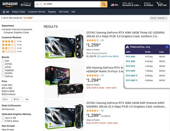The image size is (170, 131).
Task: Check the NVIDIA brand checkbox
Action: (3, 73)
